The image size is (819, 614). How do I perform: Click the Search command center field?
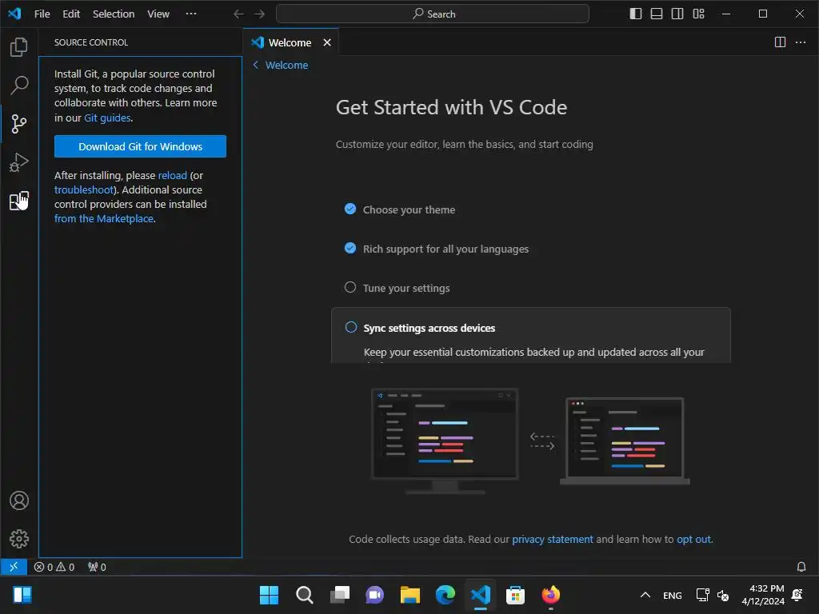[x=433, y=14]
